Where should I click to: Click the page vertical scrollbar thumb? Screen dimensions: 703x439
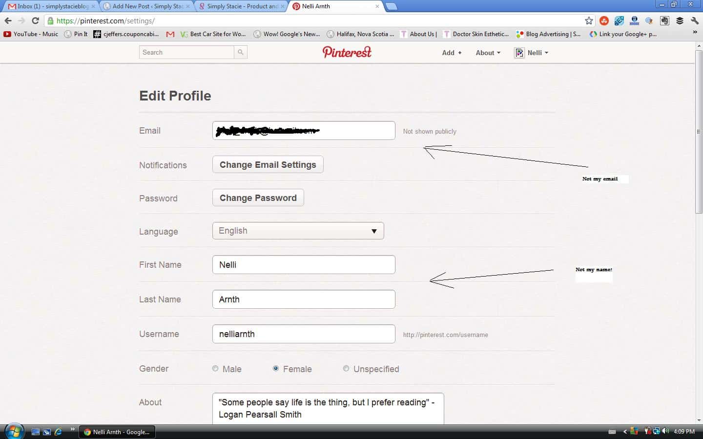(699, 132)
